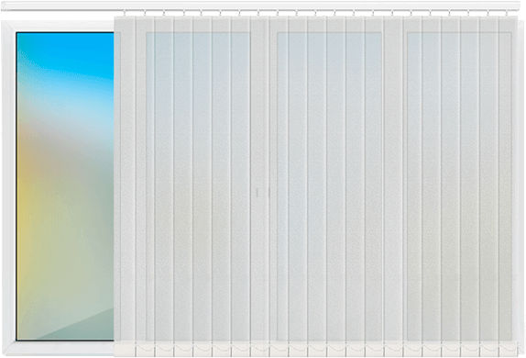Click the slat hanger hook on the first slat
This screenshot has height=358, width=526.
tap(125, 14)
